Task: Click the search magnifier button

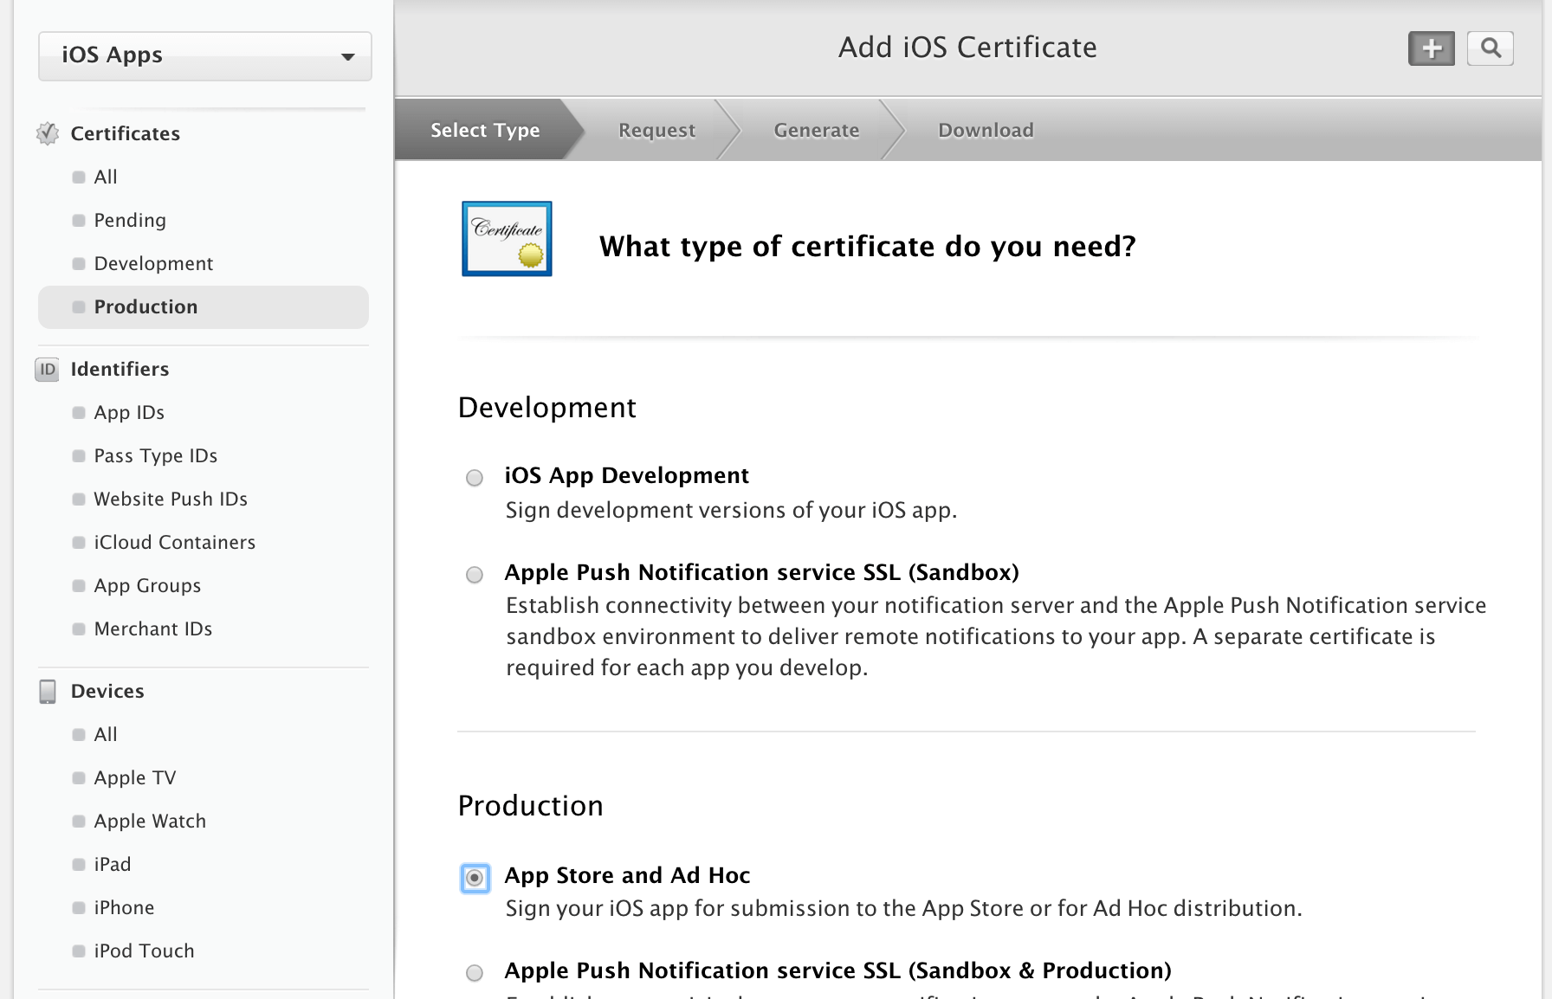Action: point(1491,48)
